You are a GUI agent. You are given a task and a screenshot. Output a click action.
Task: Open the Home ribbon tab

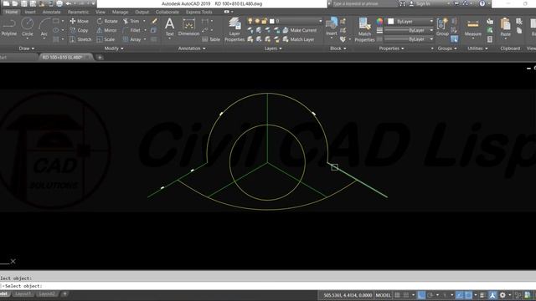tap(11, 12)
